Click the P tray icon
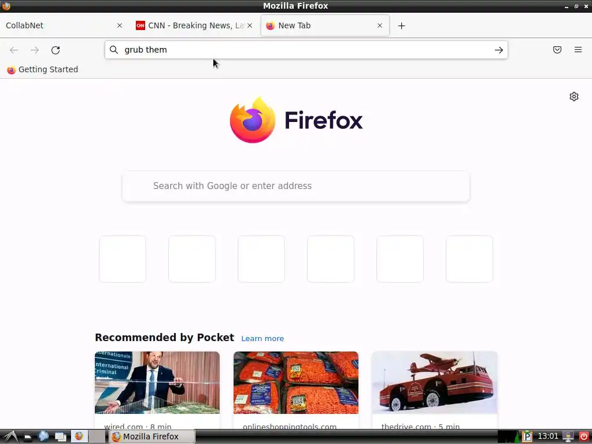Viewport: 592px width, 444px height. coord(527,437)
